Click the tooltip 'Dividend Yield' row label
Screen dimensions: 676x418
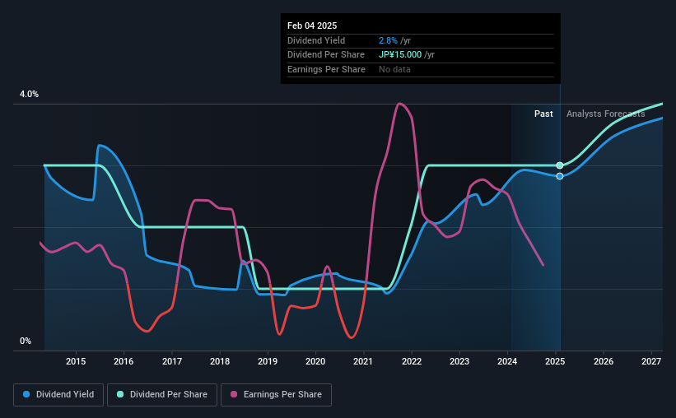(316, 40)
